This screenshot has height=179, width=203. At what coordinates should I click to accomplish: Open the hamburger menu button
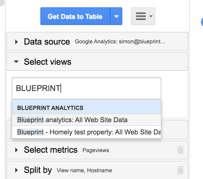click(x=143, y=16)
